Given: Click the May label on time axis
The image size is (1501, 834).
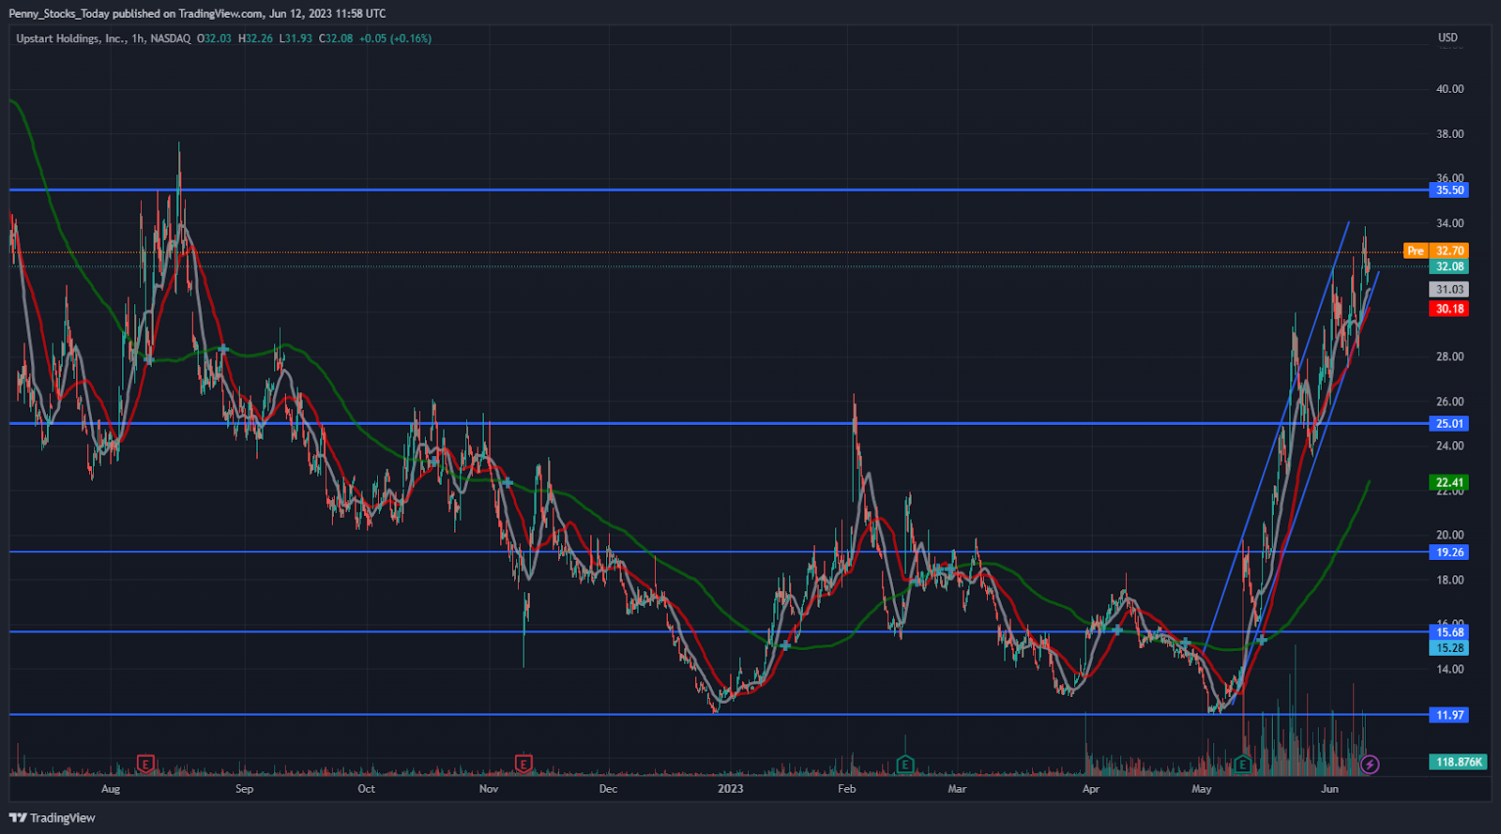Looking at the screenshot, I should click(x=1202, y=789).
